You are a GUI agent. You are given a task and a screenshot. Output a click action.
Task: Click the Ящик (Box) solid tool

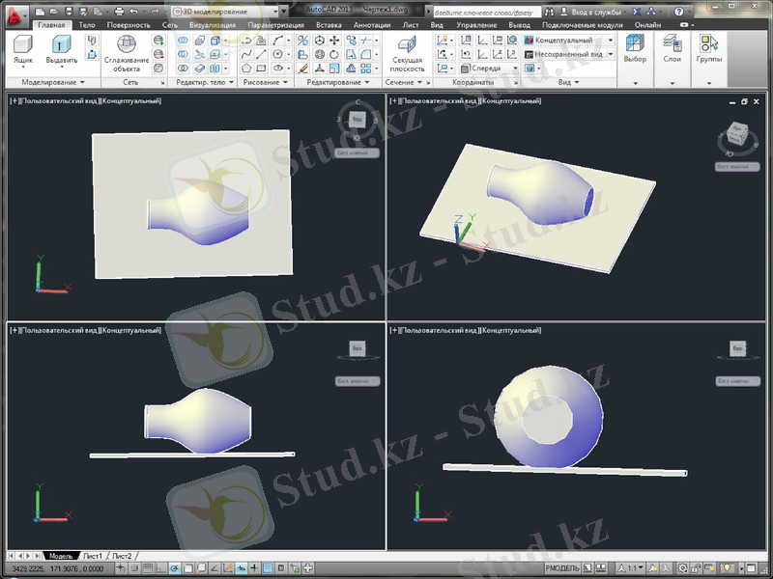coord(21,48)
